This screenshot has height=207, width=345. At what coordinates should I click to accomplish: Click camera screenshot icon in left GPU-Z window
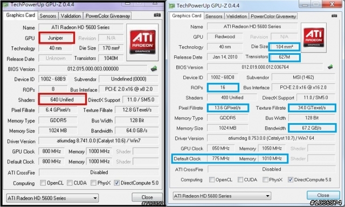[157, 15]
